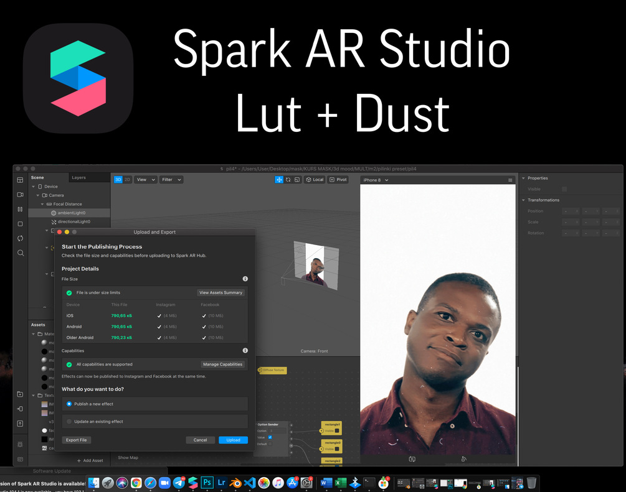Click the Option value field in Option Sender
This screenshot has height=492, width=626.
[x=277, y=431]
